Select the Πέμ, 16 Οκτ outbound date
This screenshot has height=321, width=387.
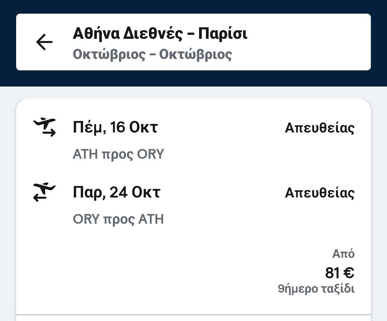[115, 127]
